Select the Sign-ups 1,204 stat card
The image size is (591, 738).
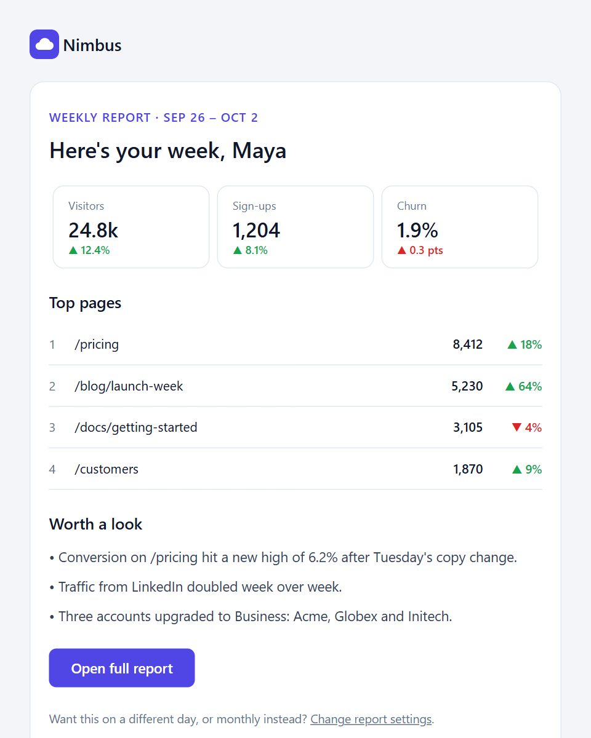tap(295, 227)
